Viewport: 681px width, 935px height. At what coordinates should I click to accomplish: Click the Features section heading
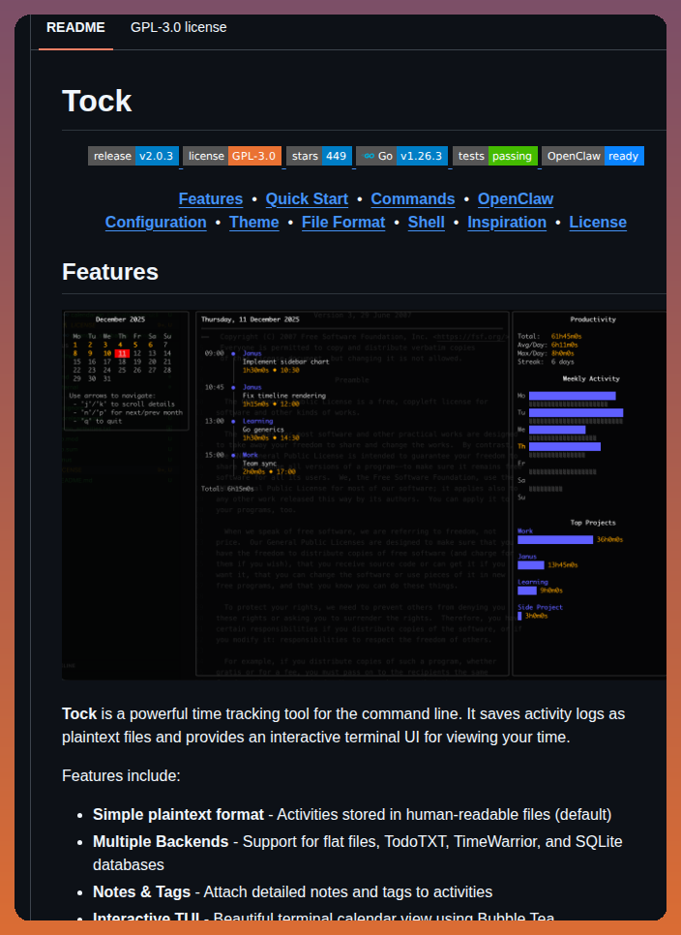point(110,272)
